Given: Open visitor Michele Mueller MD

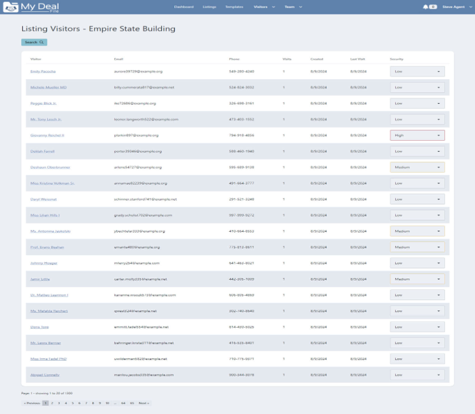Looking at the screenshot, I should (x=49, y=87).
